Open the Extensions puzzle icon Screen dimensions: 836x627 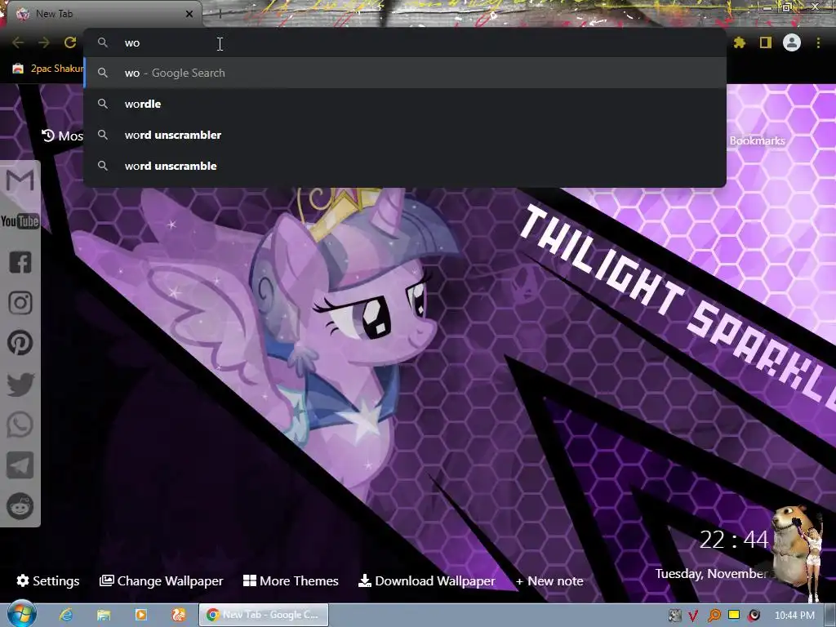740,42
